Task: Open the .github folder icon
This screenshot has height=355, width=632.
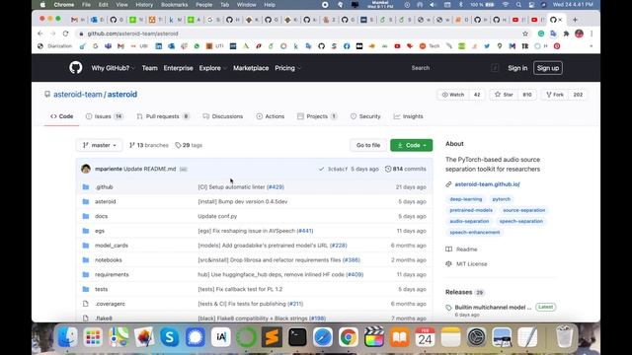Action: click(x=86, y=186)
